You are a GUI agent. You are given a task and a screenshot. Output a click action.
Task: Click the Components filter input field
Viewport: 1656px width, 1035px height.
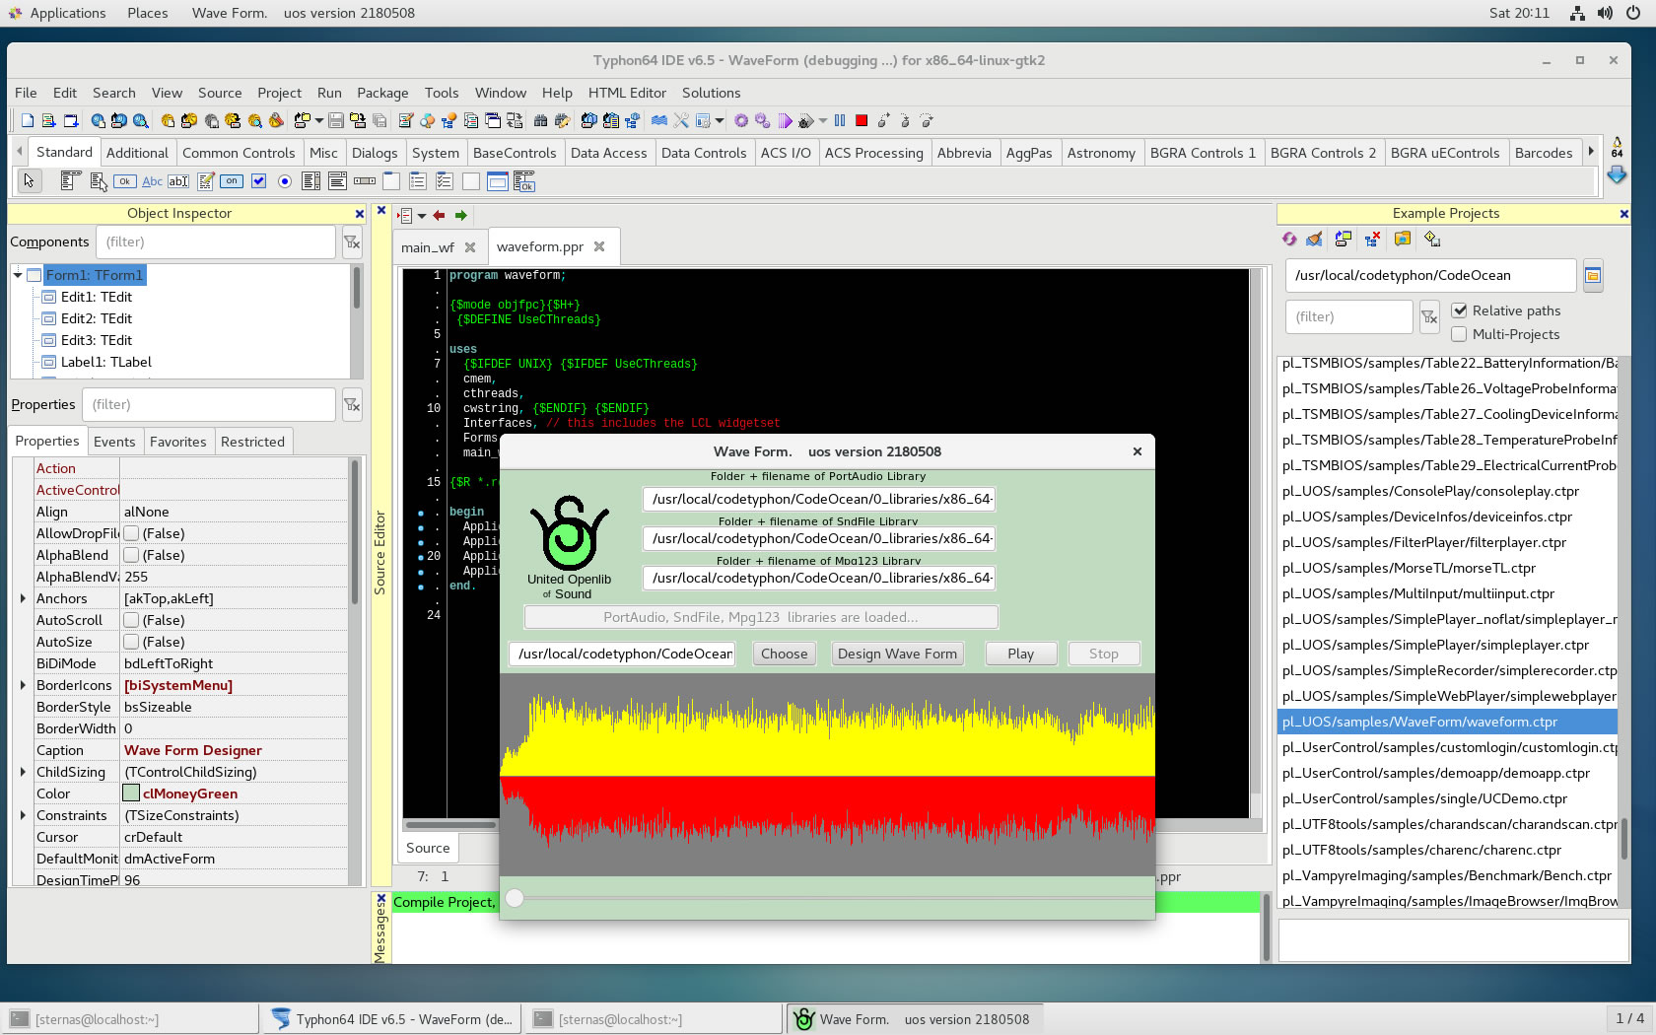(216, 241)
